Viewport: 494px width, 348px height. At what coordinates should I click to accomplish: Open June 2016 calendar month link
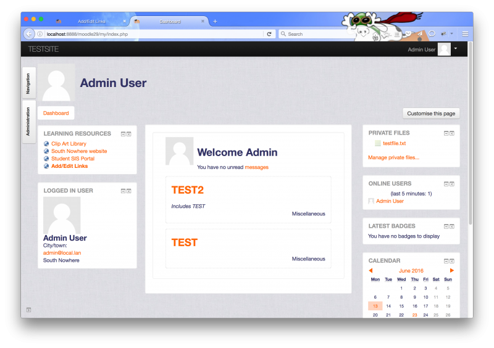(411, 271)
